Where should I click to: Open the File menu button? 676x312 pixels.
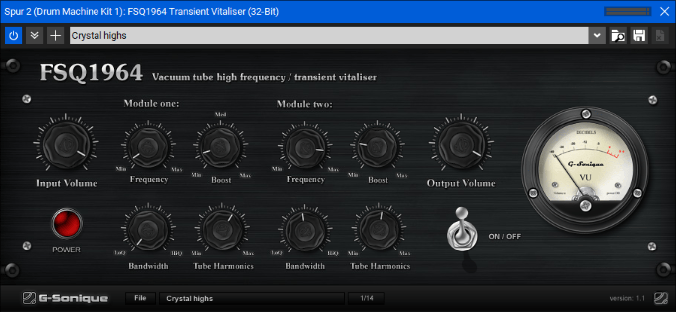click(x=140, y=298)
